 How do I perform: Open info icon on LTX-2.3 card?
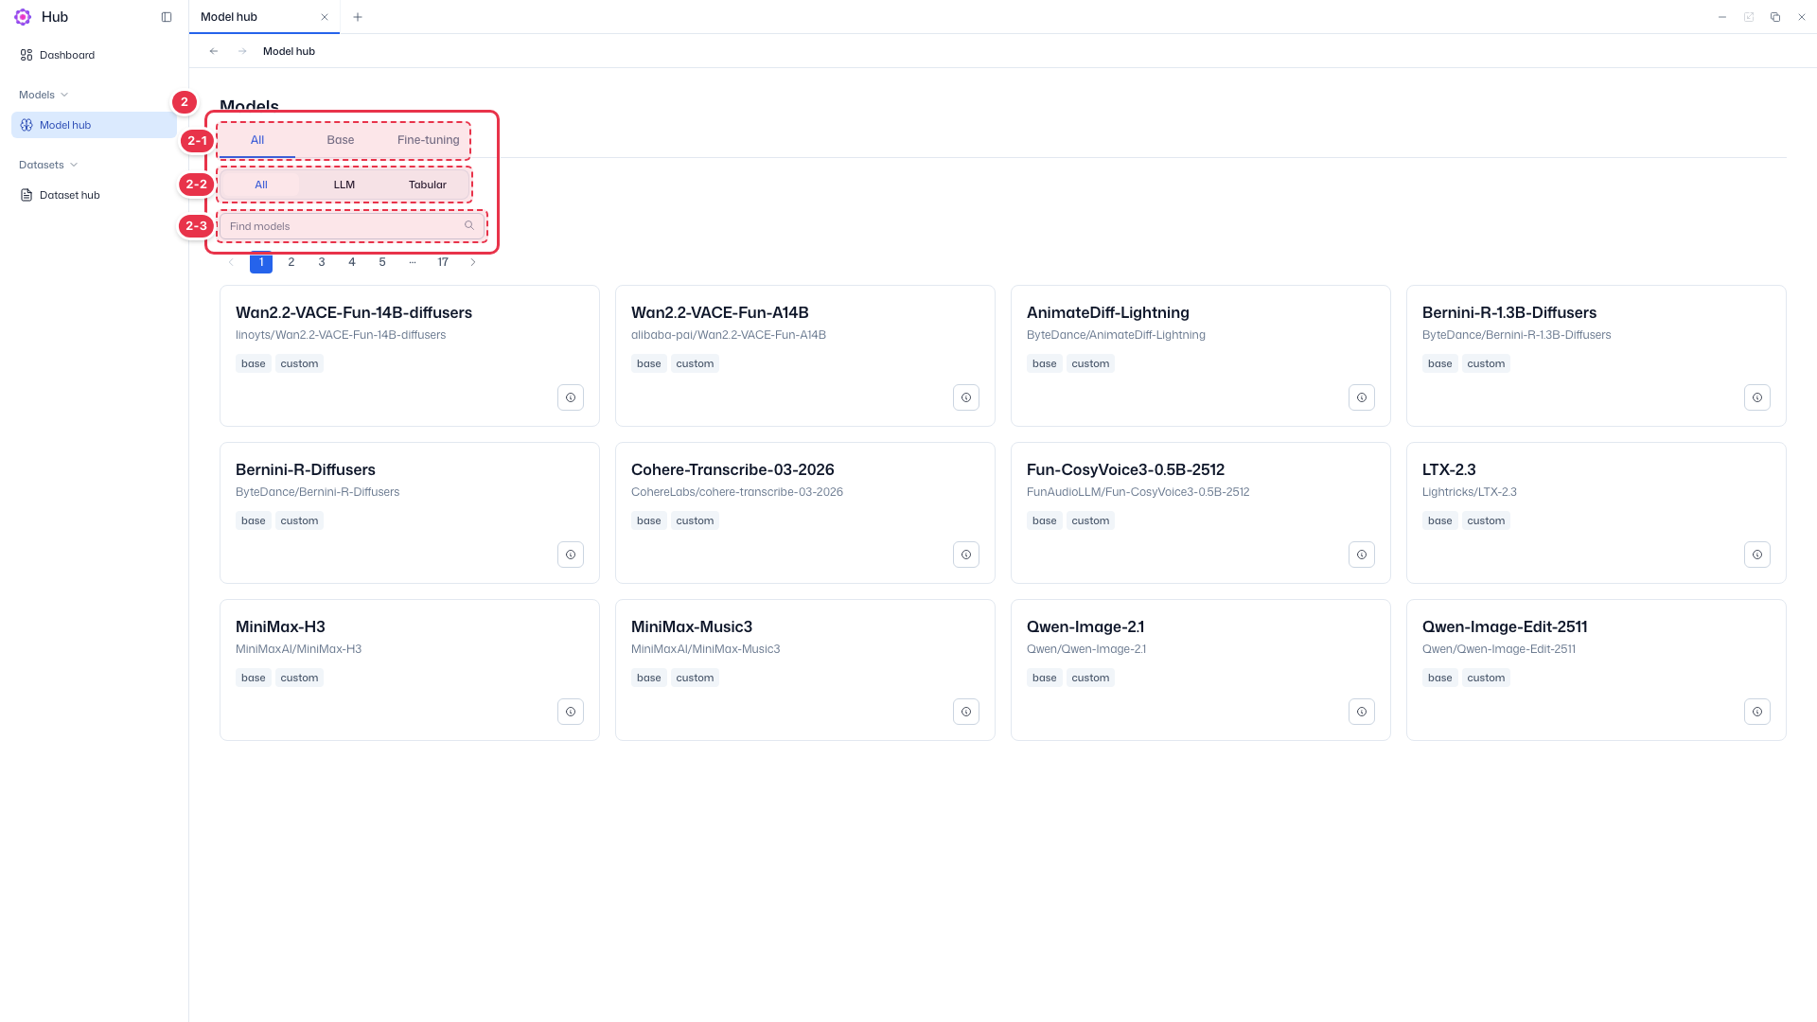coord(1757,555)
